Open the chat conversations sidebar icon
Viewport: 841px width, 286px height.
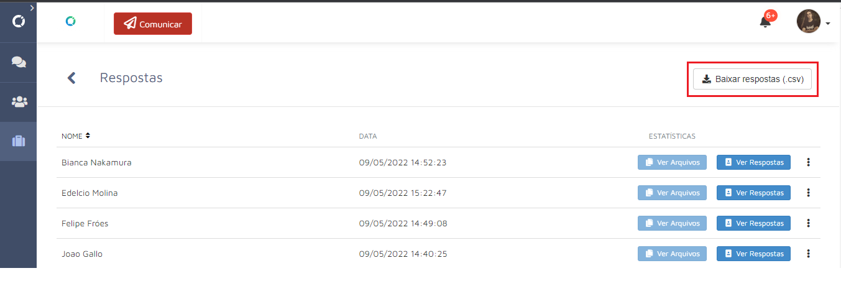tap(19, 62)
